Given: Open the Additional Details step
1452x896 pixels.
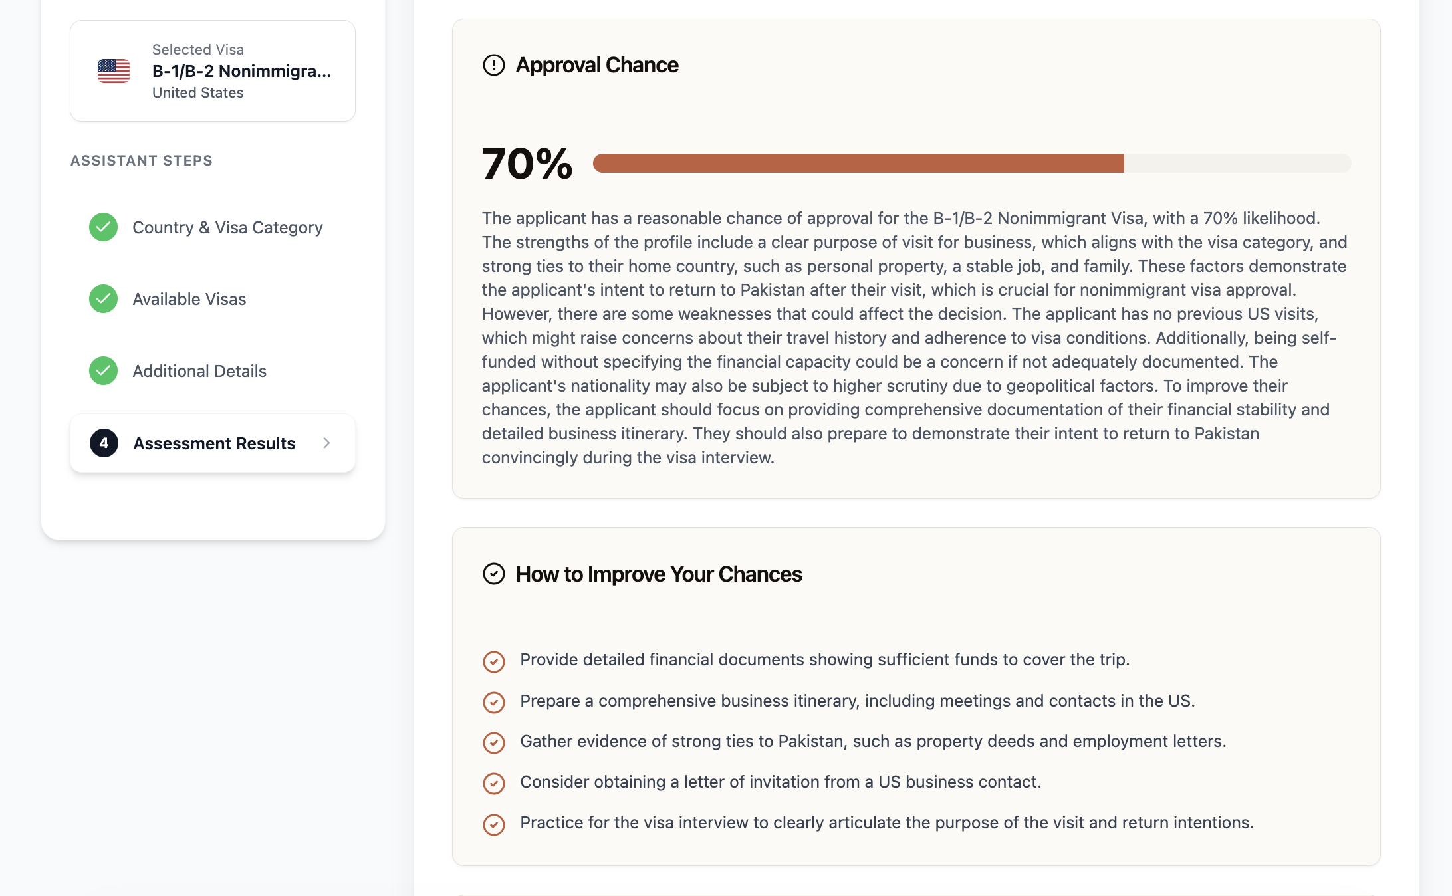Looking at the screenshot, I should pos(199,370).
